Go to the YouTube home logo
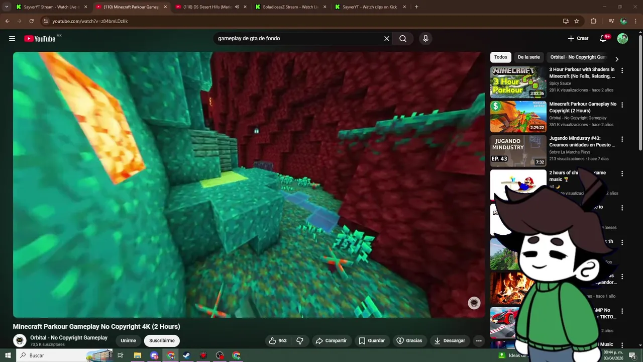643x362 pixels. (40, 39)
